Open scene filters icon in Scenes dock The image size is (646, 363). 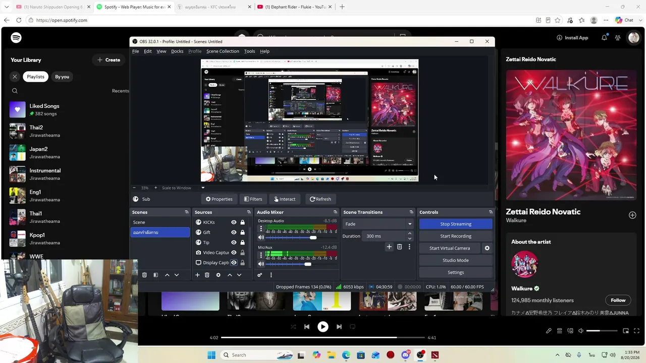[155, 275]
